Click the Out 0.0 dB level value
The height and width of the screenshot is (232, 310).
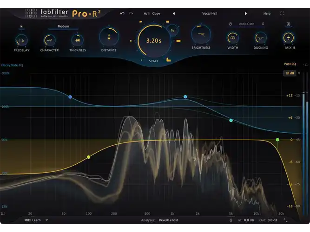click(x=272, y=220)
